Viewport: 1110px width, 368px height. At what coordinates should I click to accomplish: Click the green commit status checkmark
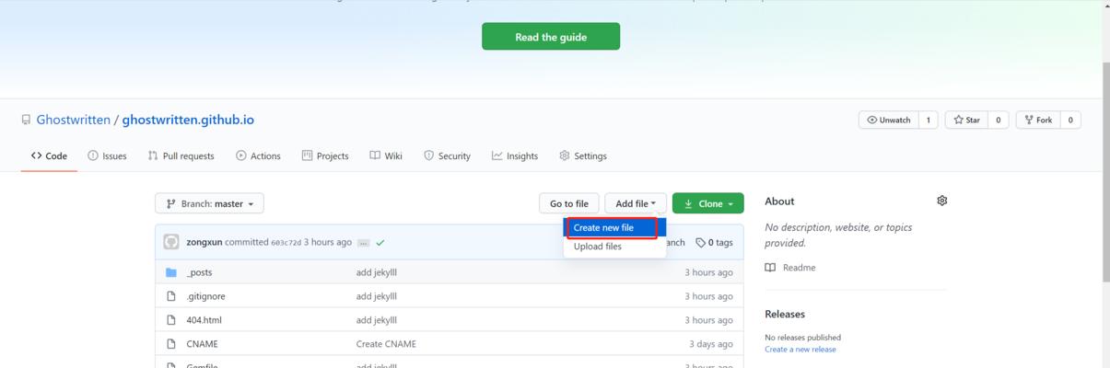click(380, 243)
